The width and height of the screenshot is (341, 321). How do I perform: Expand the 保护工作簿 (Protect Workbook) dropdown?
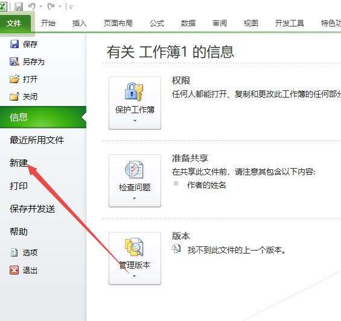click(135, 120)
